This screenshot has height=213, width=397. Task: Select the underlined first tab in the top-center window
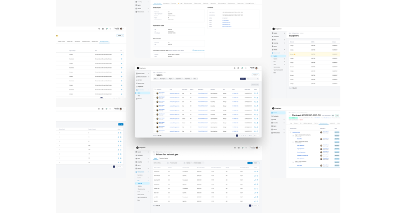tap(157, 3)
